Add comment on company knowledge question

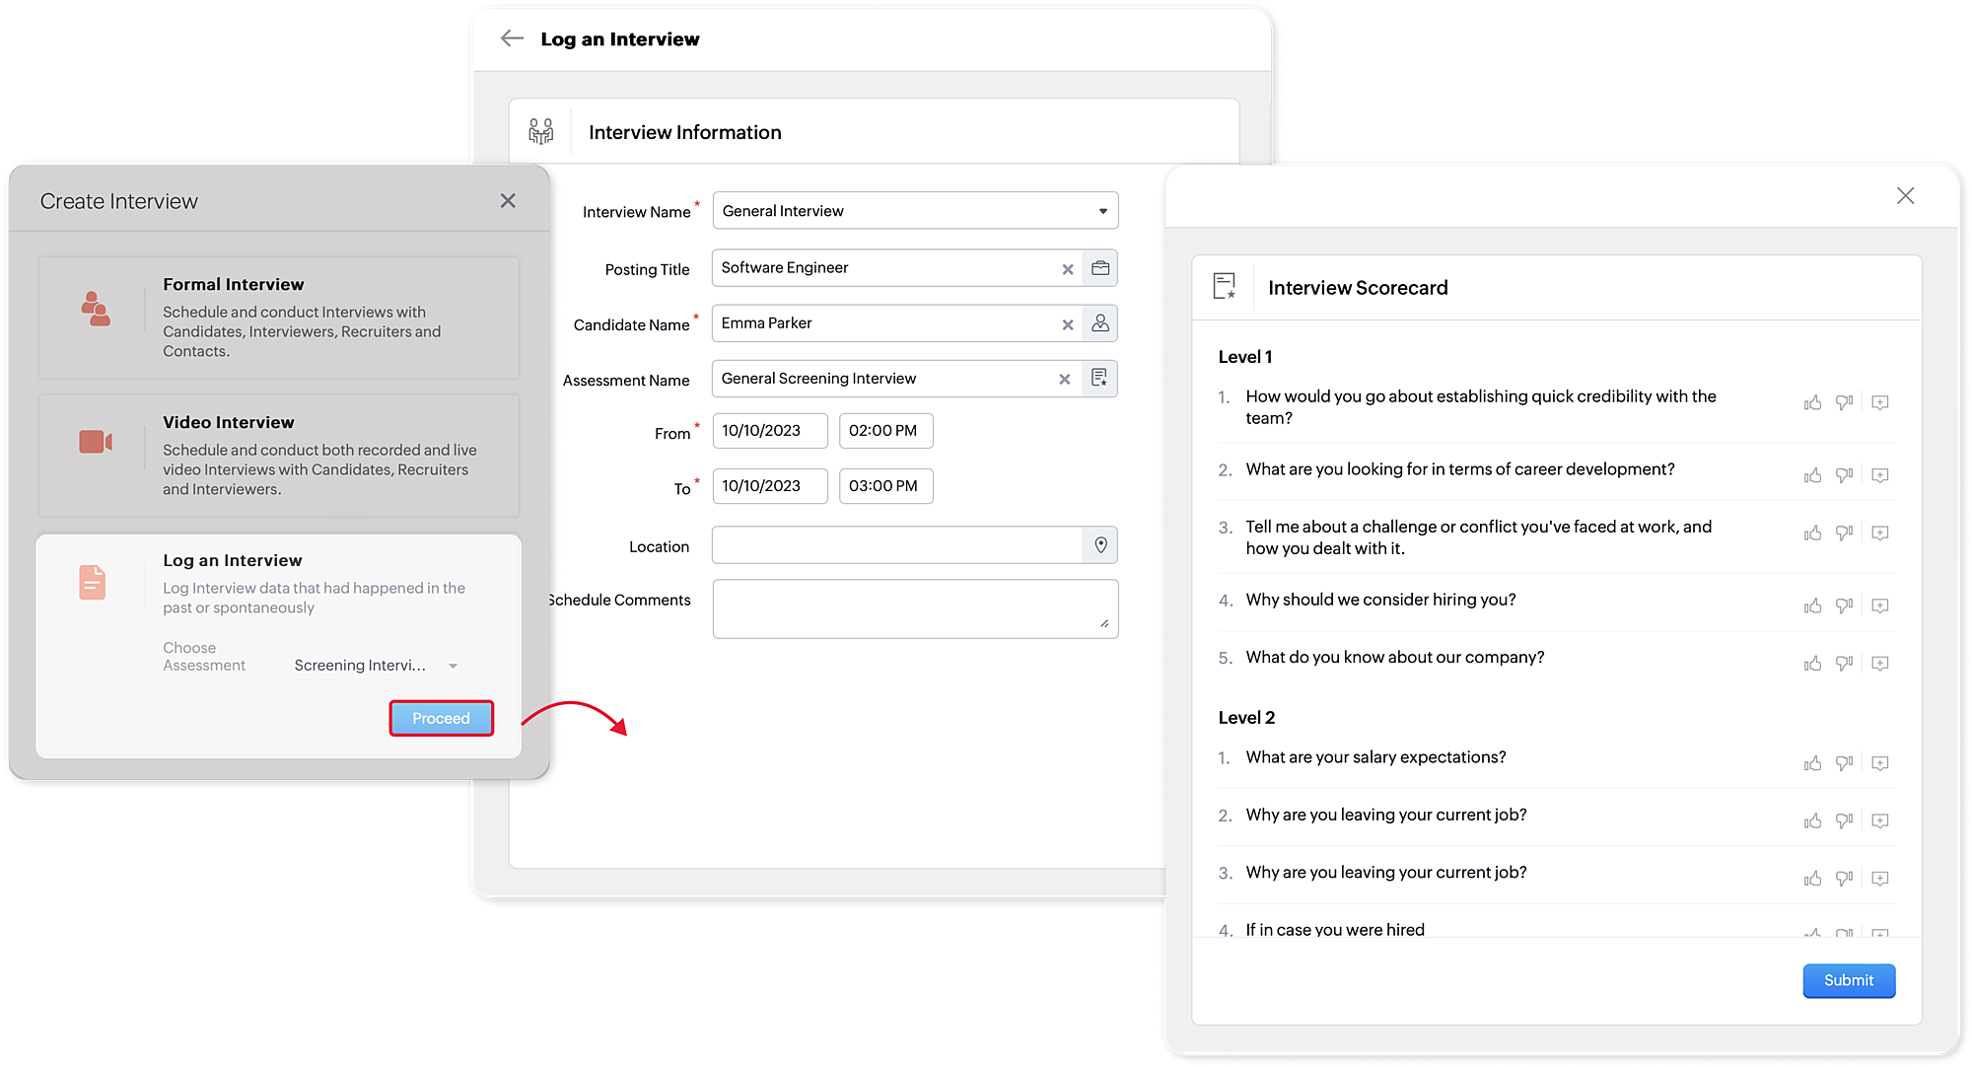point(1879,664)
